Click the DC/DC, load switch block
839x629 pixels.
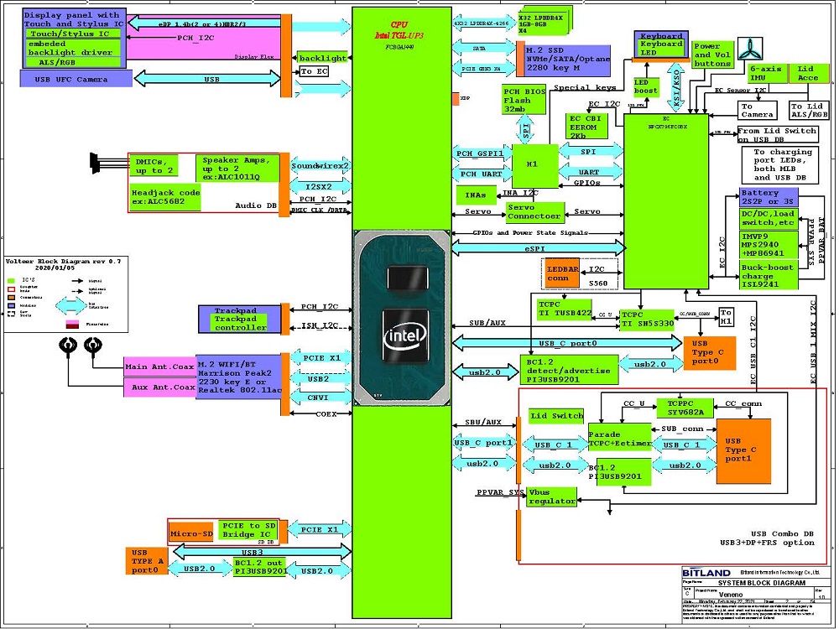pos(769,218)
